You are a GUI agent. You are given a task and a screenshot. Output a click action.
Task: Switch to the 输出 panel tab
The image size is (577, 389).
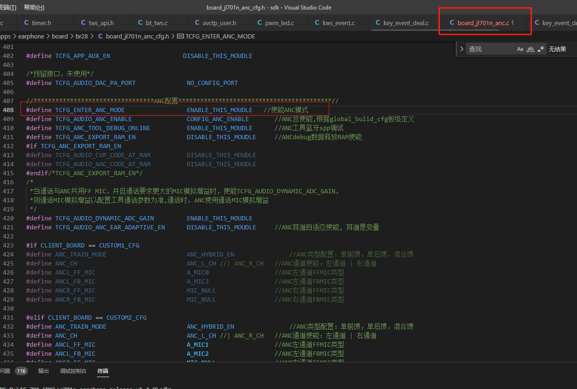pyautogui.click(x=44, y=371)
